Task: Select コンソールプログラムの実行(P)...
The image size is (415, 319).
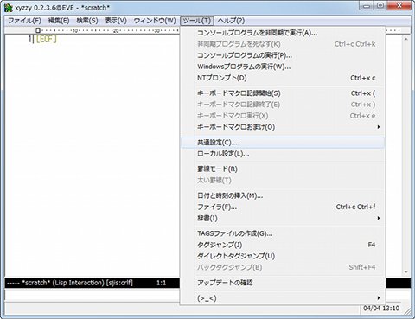Action: (x=283, y=55)
